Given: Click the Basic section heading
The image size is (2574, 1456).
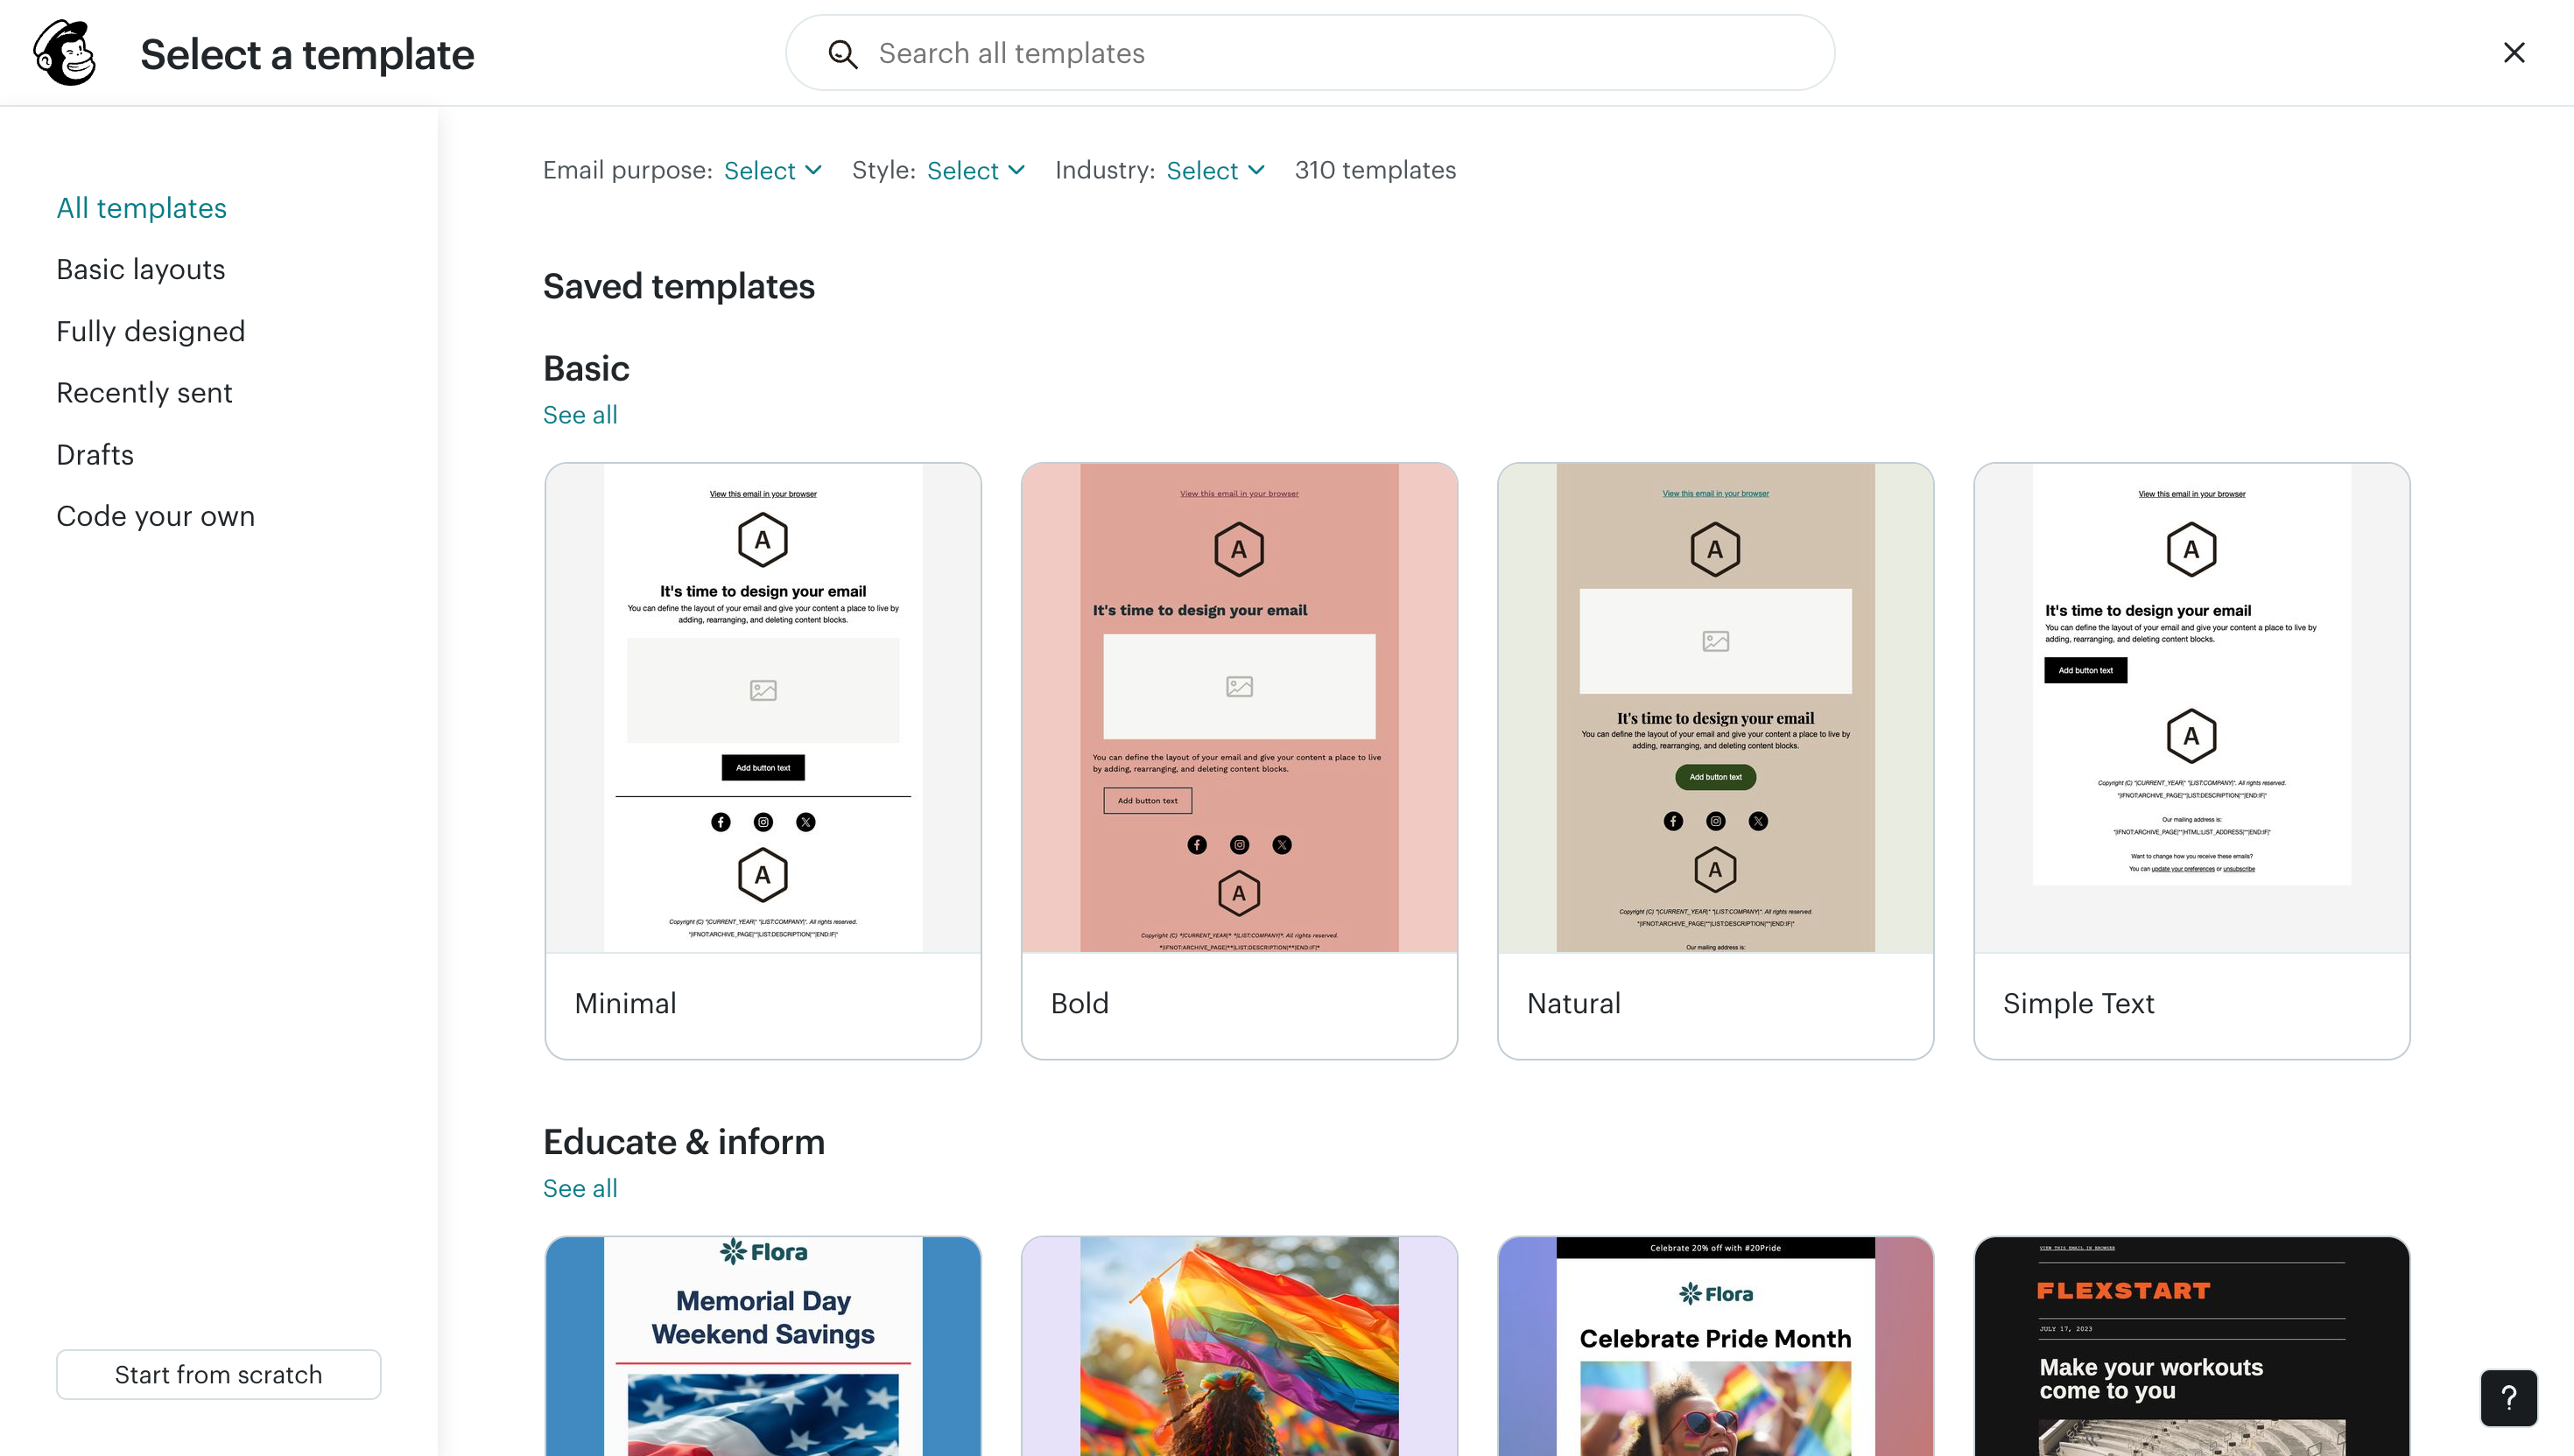Looking at the screenshot, I should click(x=587, y=368).
